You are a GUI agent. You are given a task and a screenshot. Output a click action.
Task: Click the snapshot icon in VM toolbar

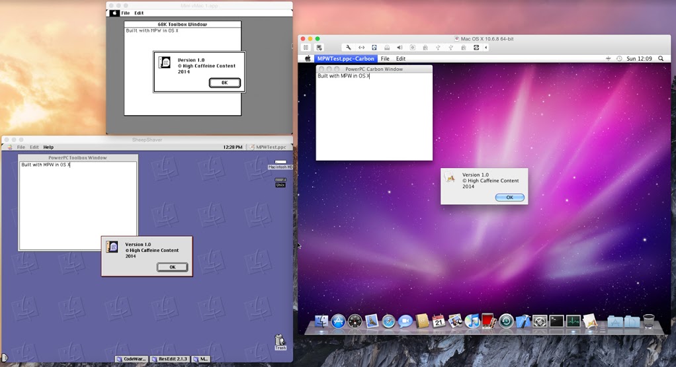(x=319, y=48)
